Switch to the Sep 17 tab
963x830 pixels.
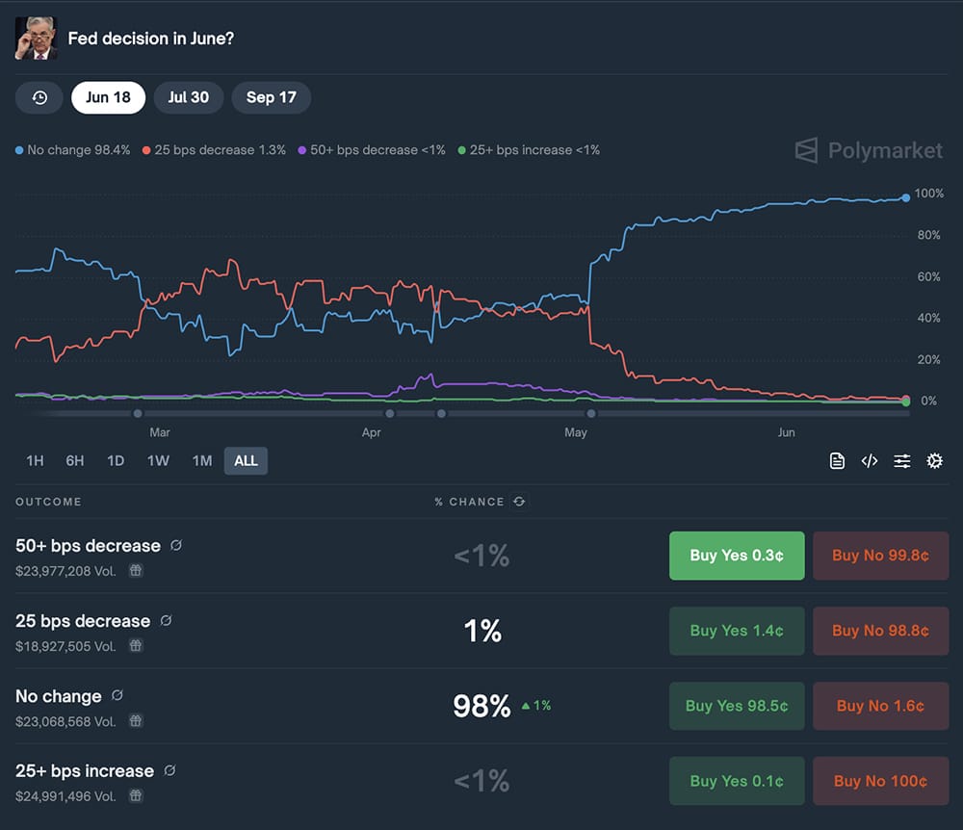click(x=271, y=97)
